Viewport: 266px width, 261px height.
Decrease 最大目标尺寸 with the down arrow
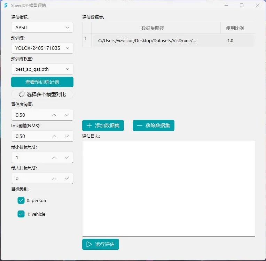(66, 178)
